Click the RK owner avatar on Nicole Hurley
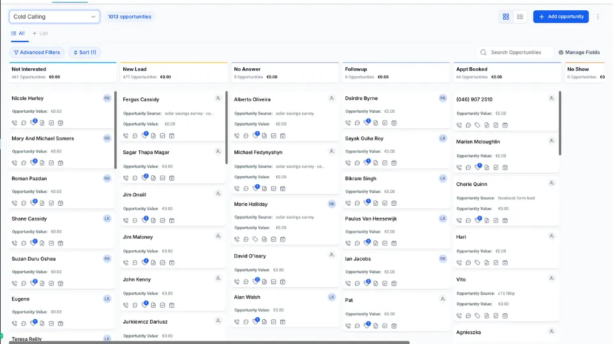 [x=107, y=98]
